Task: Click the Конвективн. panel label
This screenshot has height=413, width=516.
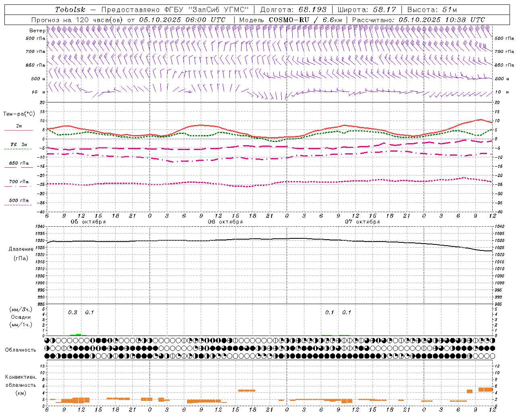Action: (x=21, y=377)
